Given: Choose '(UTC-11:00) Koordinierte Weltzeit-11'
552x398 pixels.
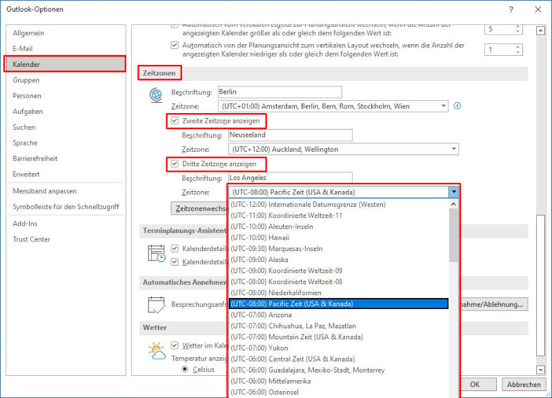Looking at the screenshot, I should 339,215.
